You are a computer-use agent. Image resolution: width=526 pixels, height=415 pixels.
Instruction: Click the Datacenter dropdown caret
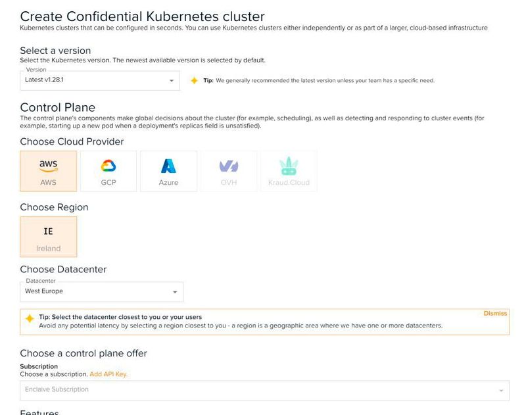(x=175, y=292)
